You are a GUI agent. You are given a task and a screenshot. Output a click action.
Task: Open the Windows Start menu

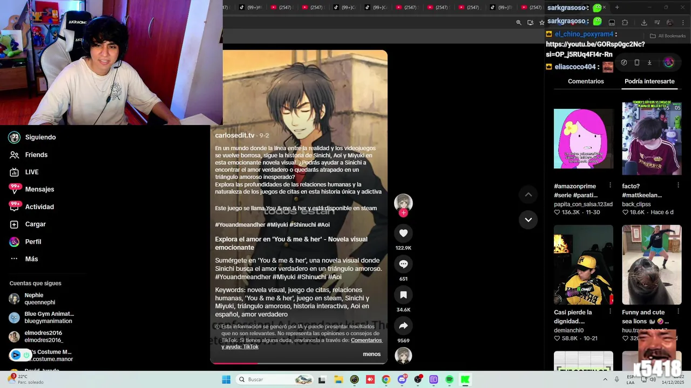click(x=226, y=379)
